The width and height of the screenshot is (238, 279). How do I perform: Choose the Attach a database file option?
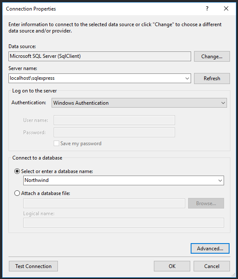17,193
